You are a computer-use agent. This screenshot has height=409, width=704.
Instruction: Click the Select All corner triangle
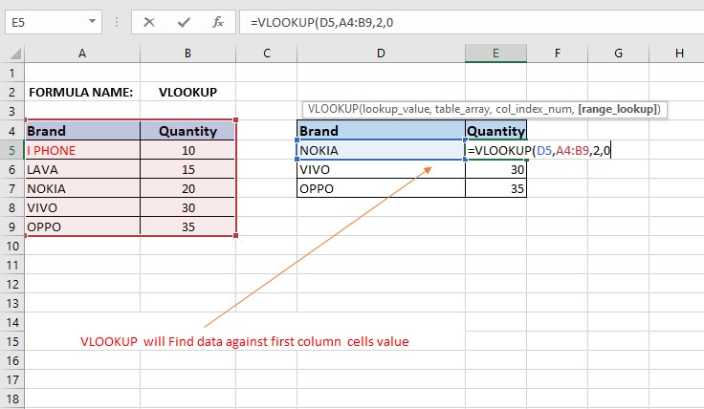[x=11, y=53]
